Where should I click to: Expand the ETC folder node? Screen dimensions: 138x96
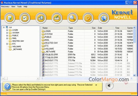coord(7,44)
